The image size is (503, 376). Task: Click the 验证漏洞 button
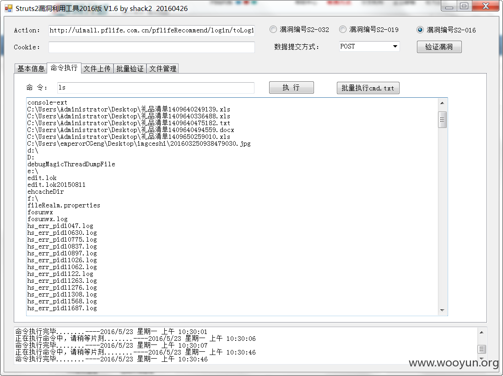439,47
